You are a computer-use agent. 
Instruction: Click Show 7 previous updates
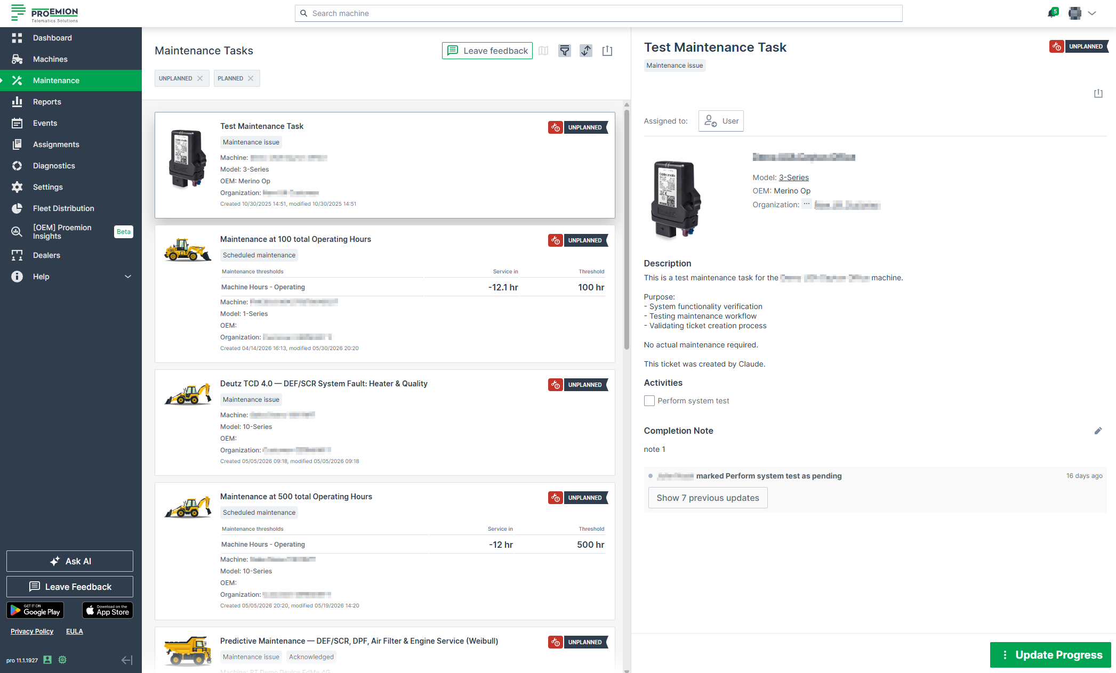708,498
